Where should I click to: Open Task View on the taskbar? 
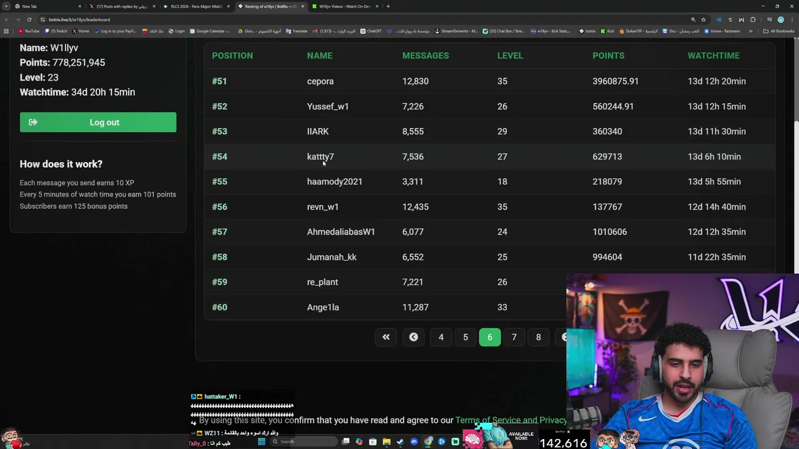point(345,442)
